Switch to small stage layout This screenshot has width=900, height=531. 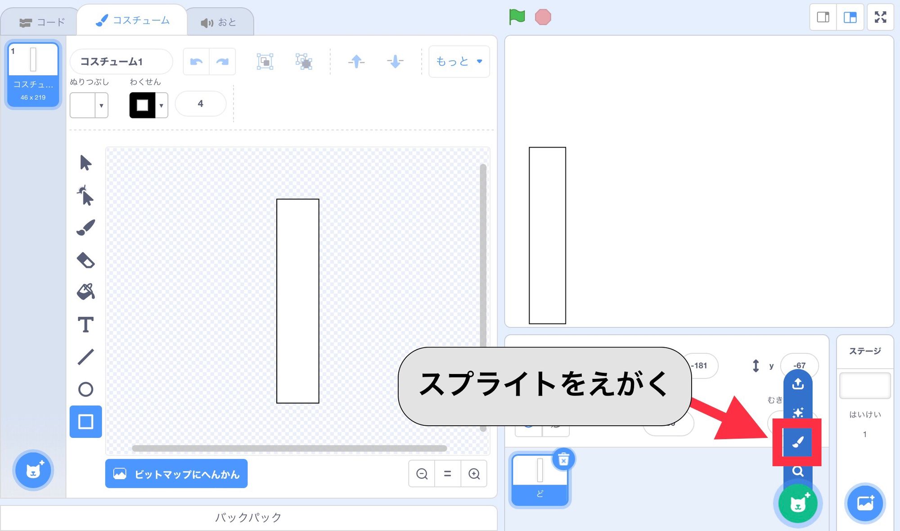[823, 18]
